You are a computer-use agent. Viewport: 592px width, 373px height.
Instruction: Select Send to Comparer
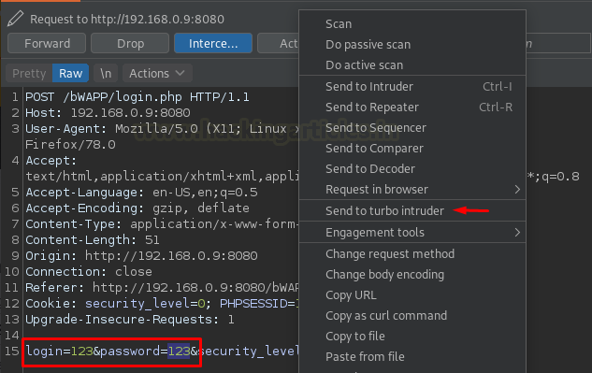pos(412,149)
